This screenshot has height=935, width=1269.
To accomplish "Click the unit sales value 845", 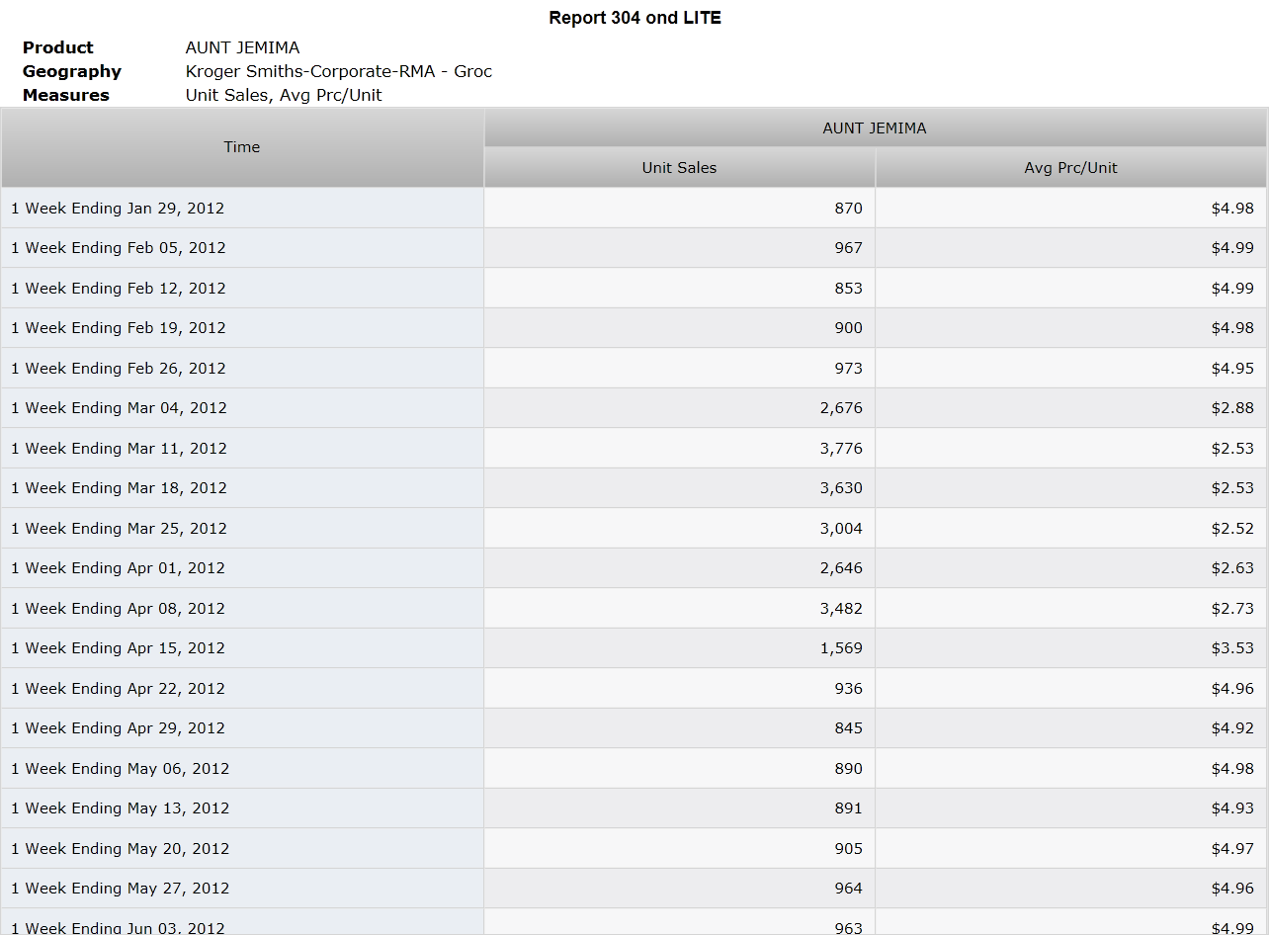I will tap(848, 728).
